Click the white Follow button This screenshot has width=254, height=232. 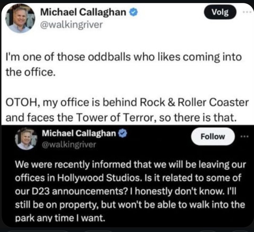pyautogui.click(x=213, y=137)
